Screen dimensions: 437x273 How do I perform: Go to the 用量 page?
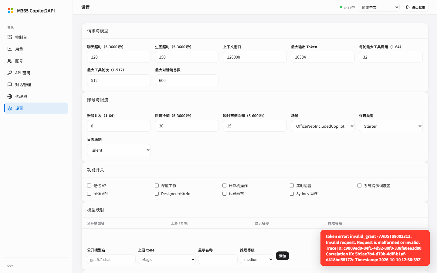coord(36,49)
